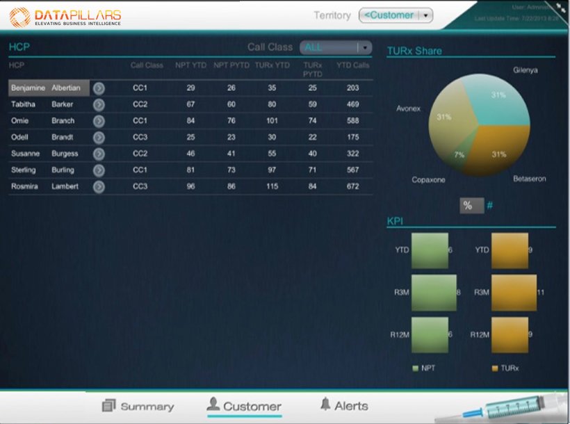
Task: Click the NPT R12M green bar
Action: (430, 334)
